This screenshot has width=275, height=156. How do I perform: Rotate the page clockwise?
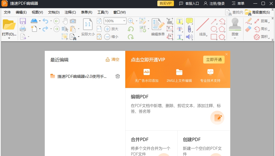(x=131, y=37)
